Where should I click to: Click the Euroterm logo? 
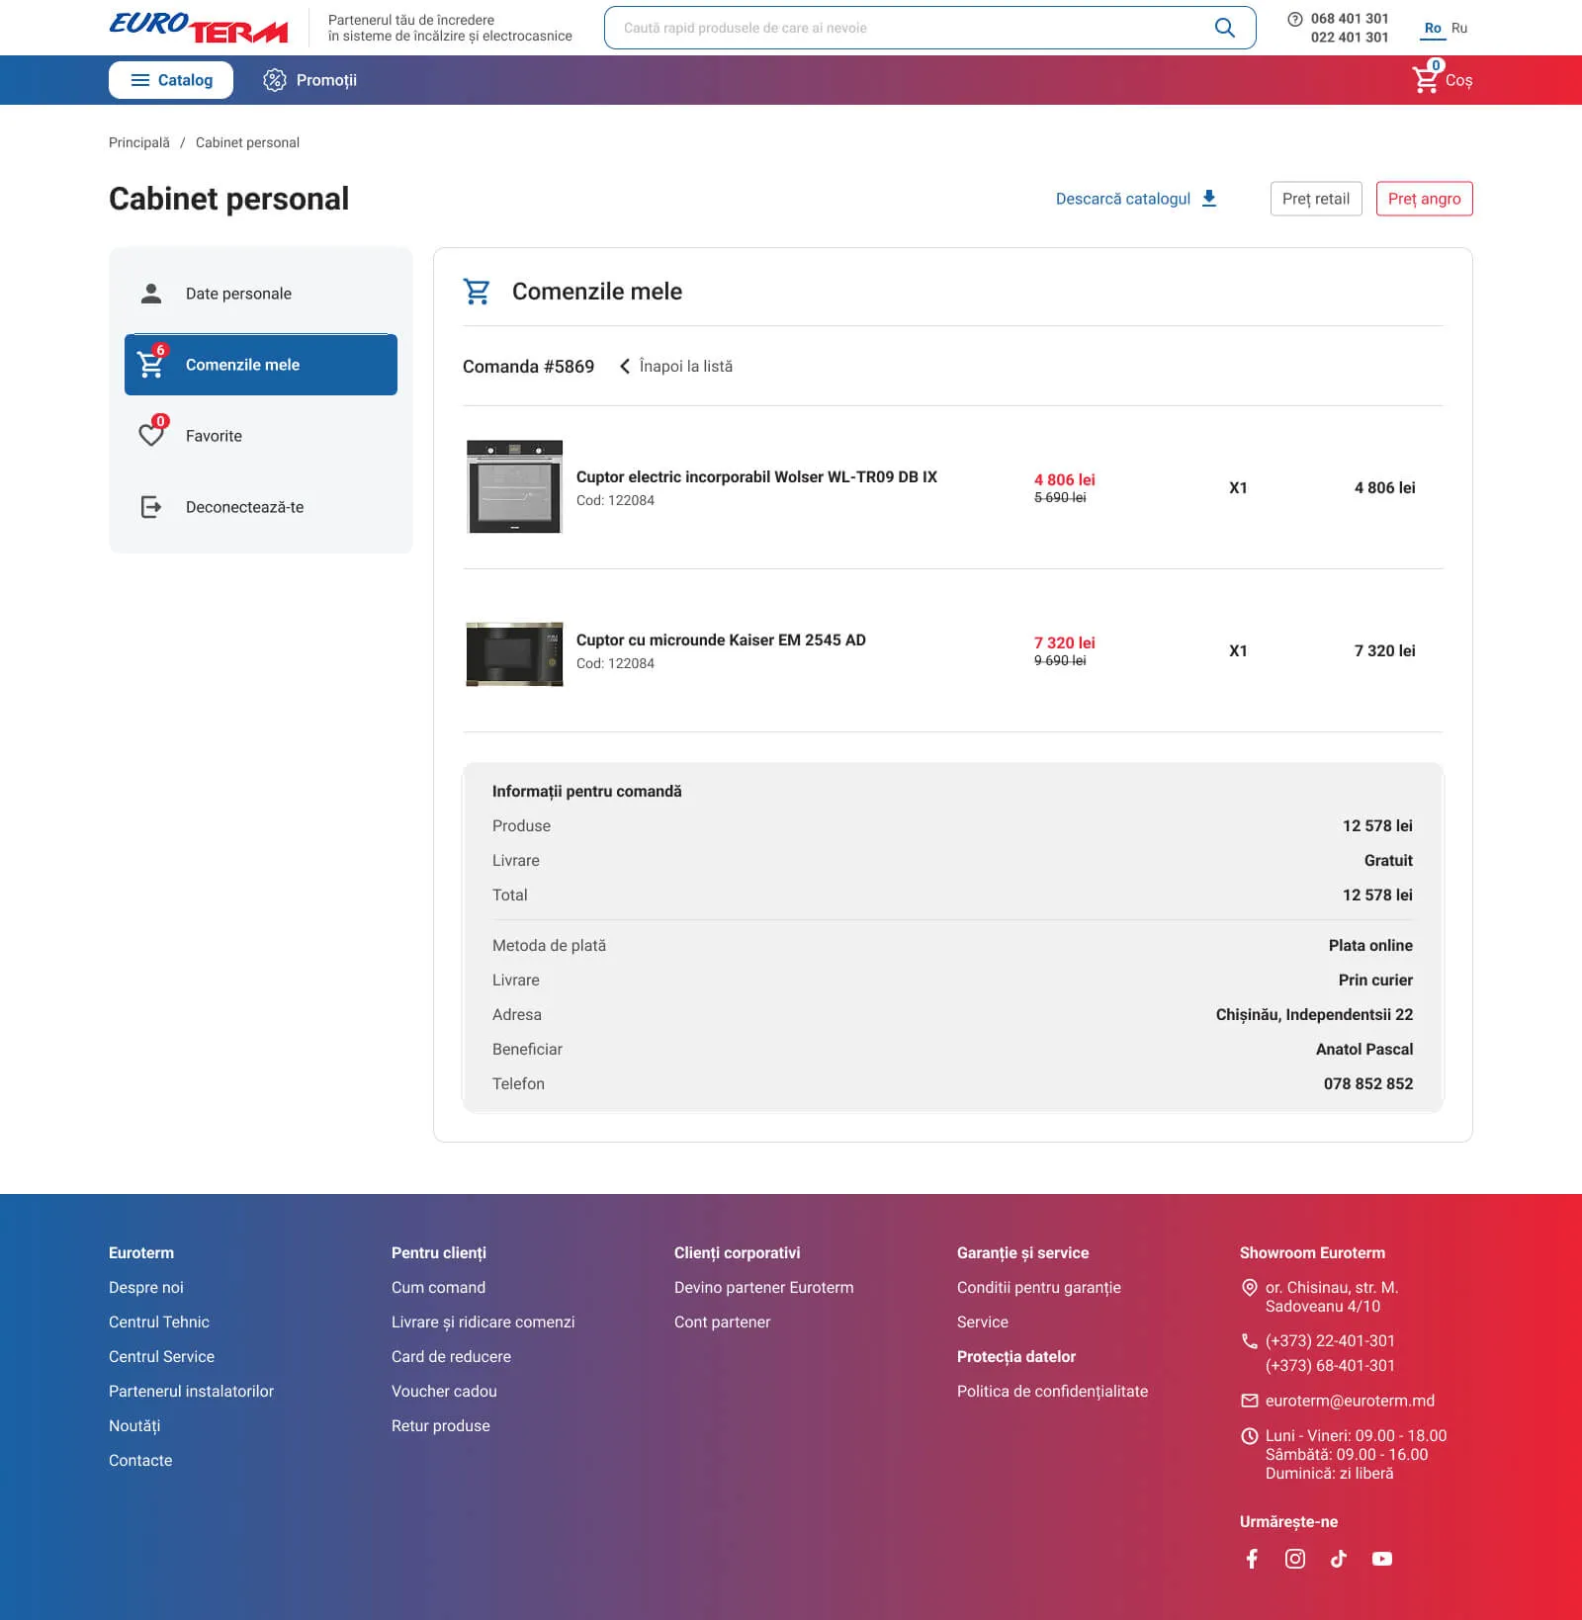(x=199, y=28)
